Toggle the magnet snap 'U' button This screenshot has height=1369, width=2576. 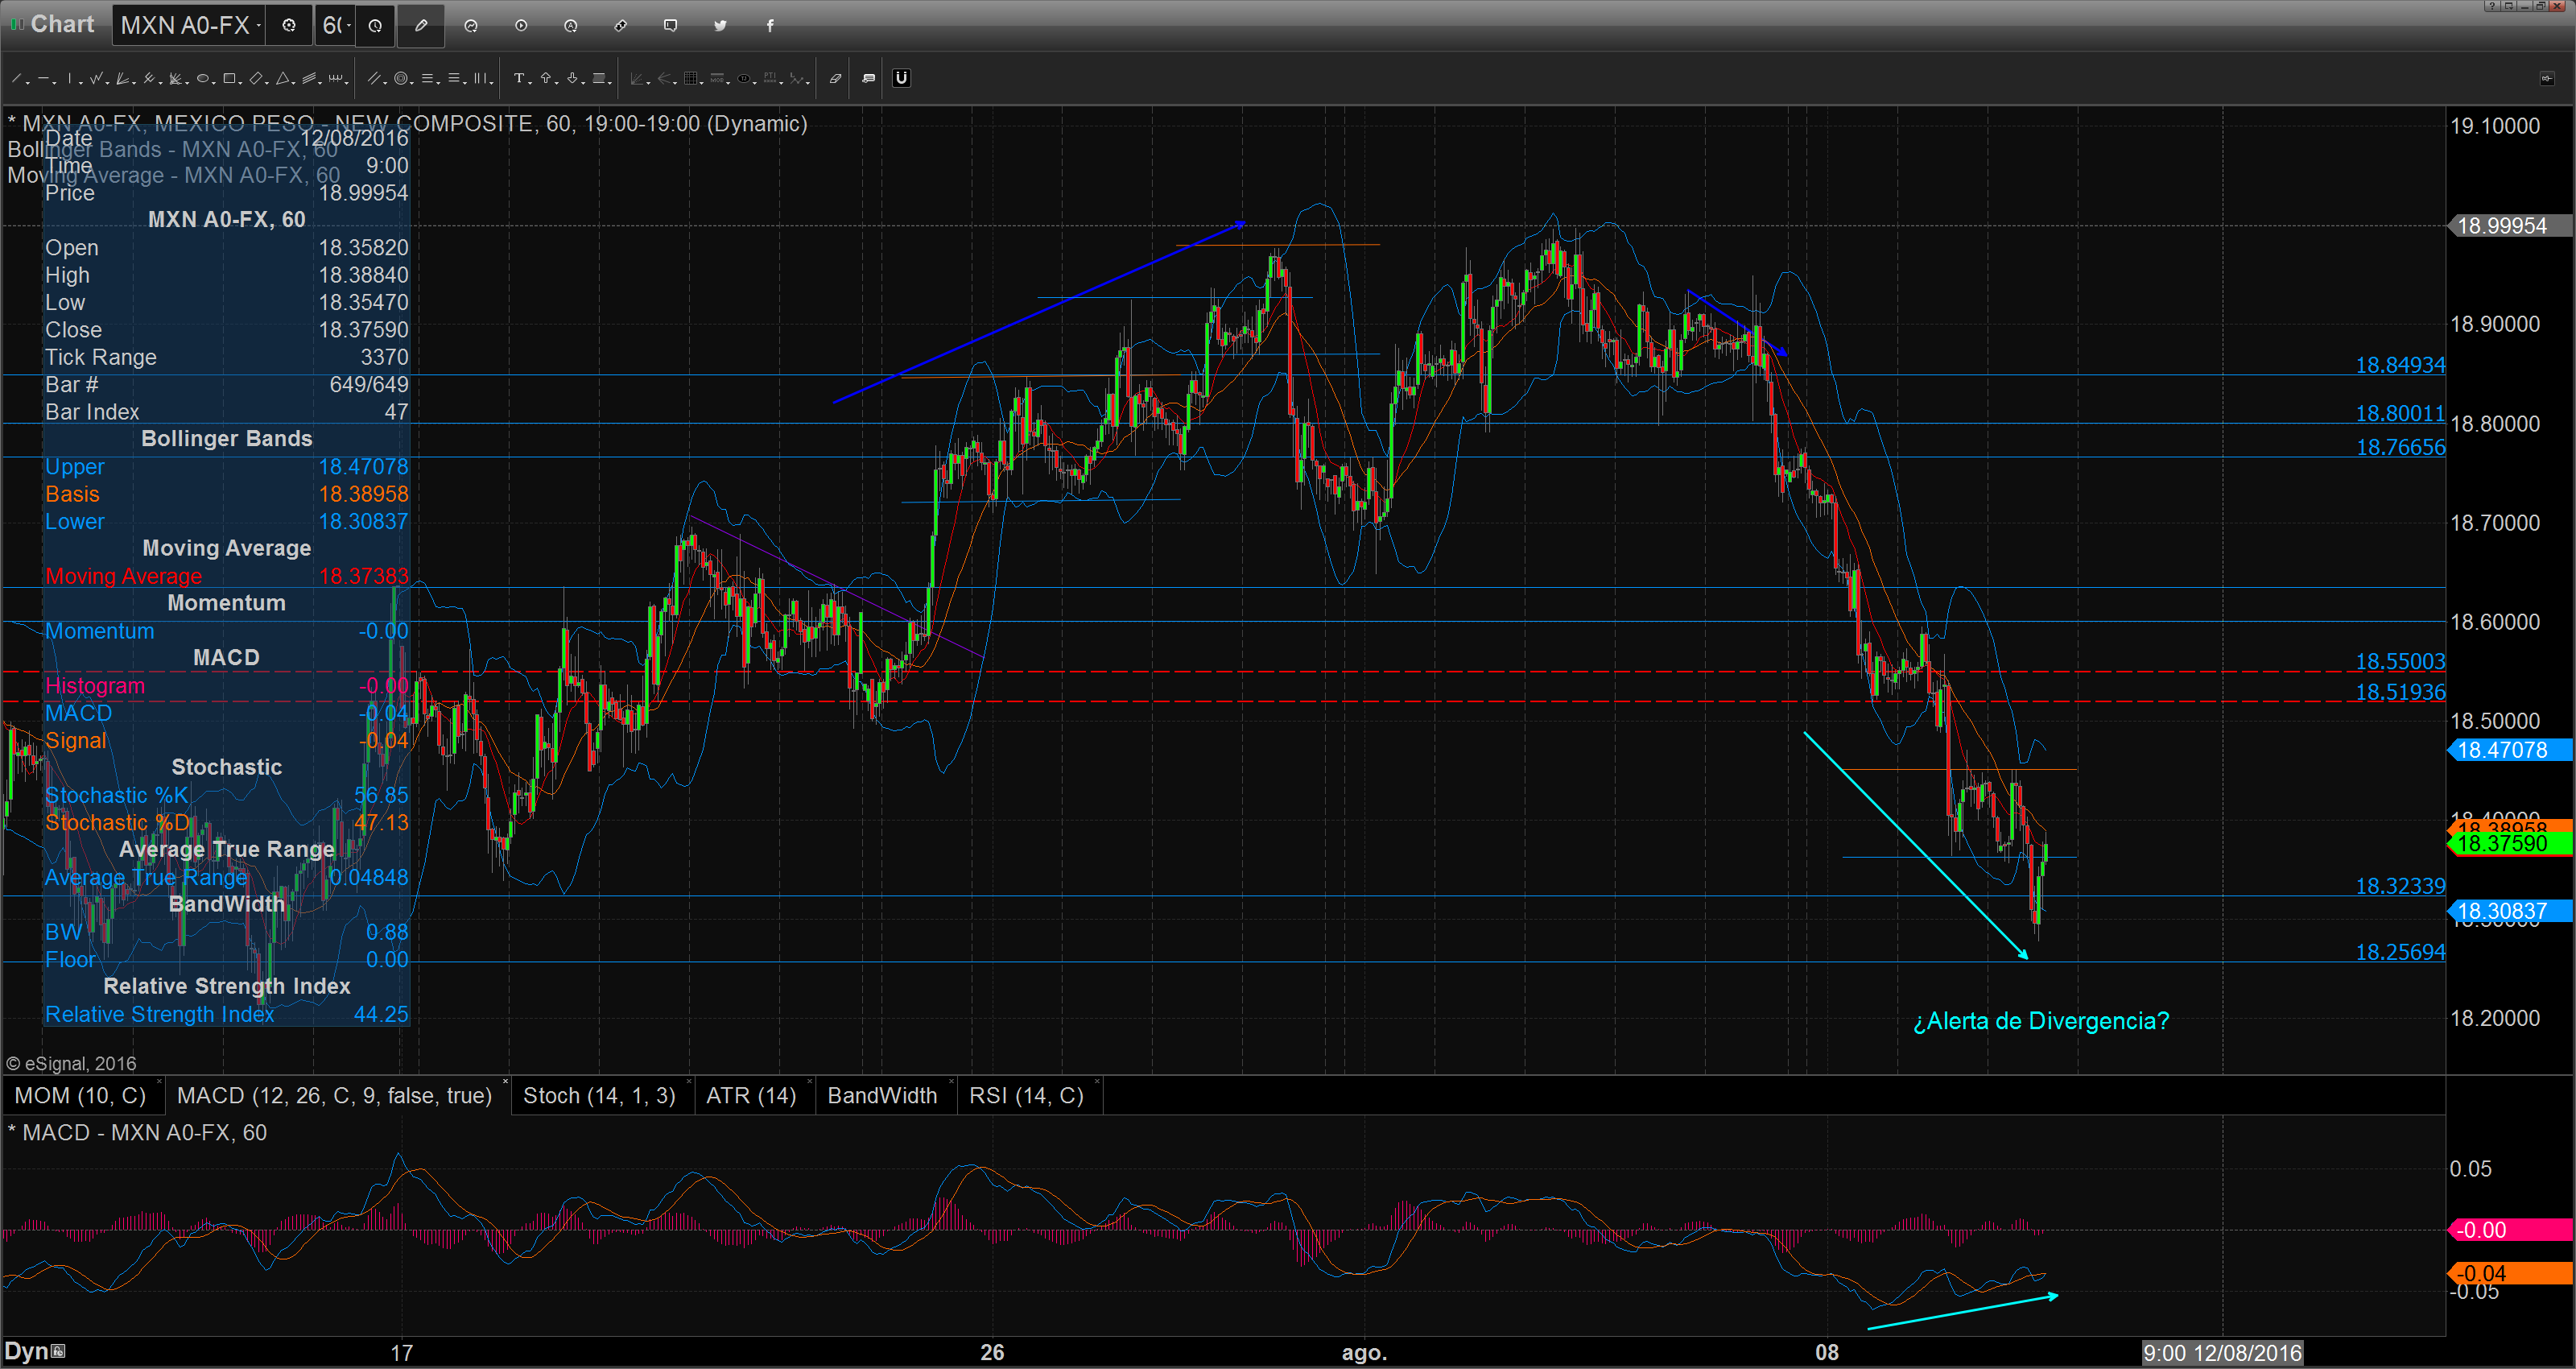click(x=901, y=78)
